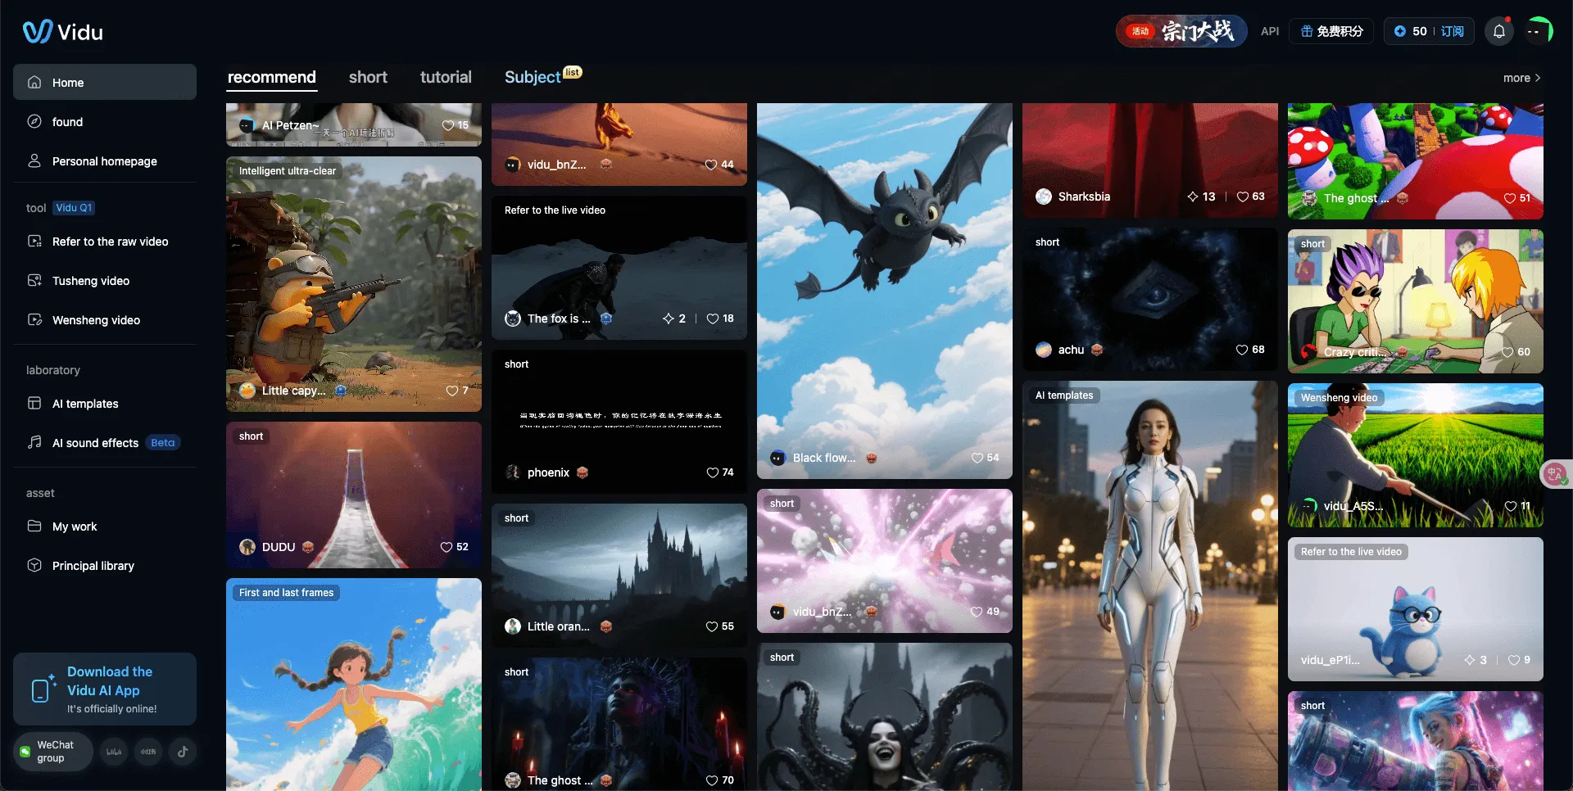The width and height of the screenshot is (1573, 791).
Task: Switch to the tutorial tab
Action: coord(446,77)
